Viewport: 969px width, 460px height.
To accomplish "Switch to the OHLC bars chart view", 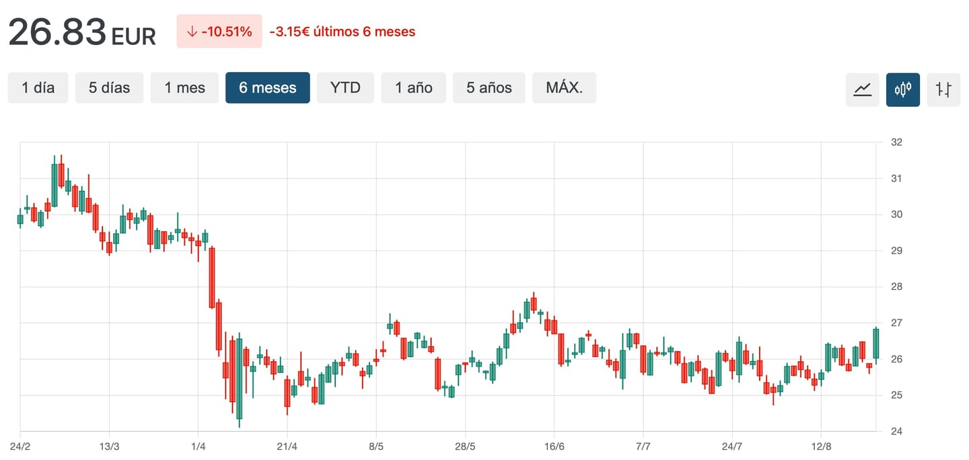I will [943, 88].
